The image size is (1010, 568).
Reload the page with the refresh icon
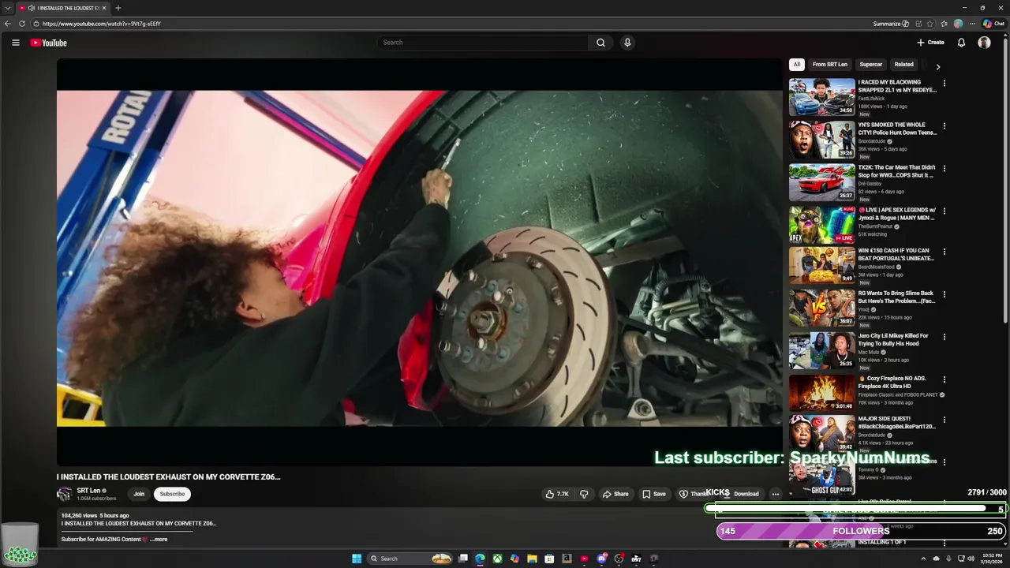click(x=22, y=24)
